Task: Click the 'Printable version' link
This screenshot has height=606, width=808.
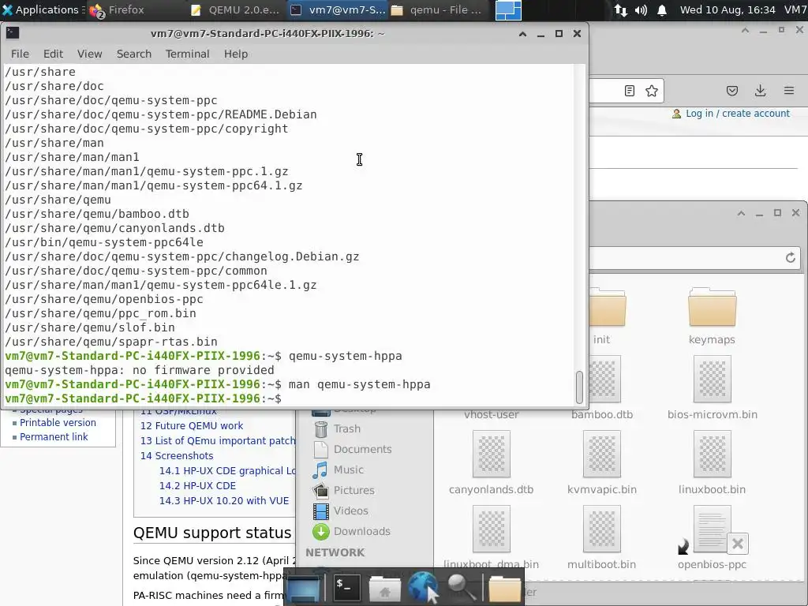Action: 58,423
